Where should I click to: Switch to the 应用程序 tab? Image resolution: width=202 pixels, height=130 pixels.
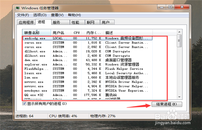(26, 23)
